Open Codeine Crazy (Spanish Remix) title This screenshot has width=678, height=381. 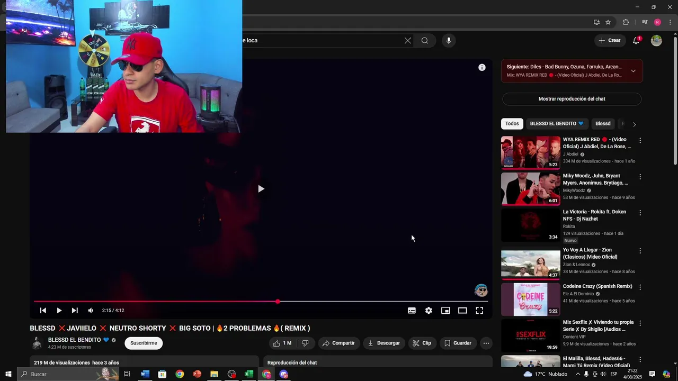[597, 286]
